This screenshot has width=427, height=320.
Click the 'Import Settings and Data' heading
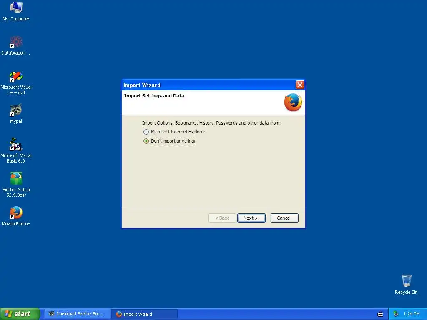(154, 96)
